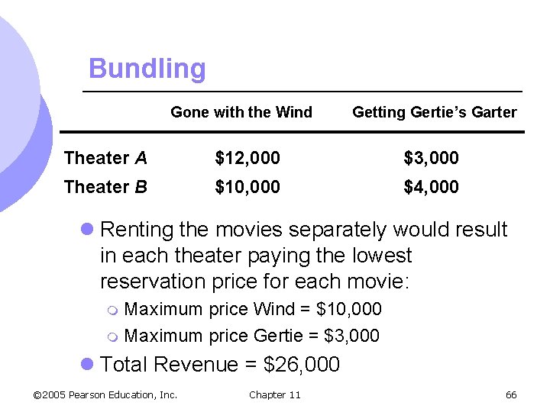
Task: Click the ©2005 Pearson Education footer text
Action: [x=105, y=395]
